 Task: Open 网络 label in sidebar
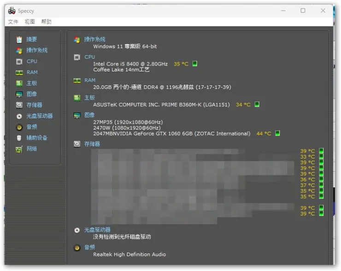pos(32,149)
